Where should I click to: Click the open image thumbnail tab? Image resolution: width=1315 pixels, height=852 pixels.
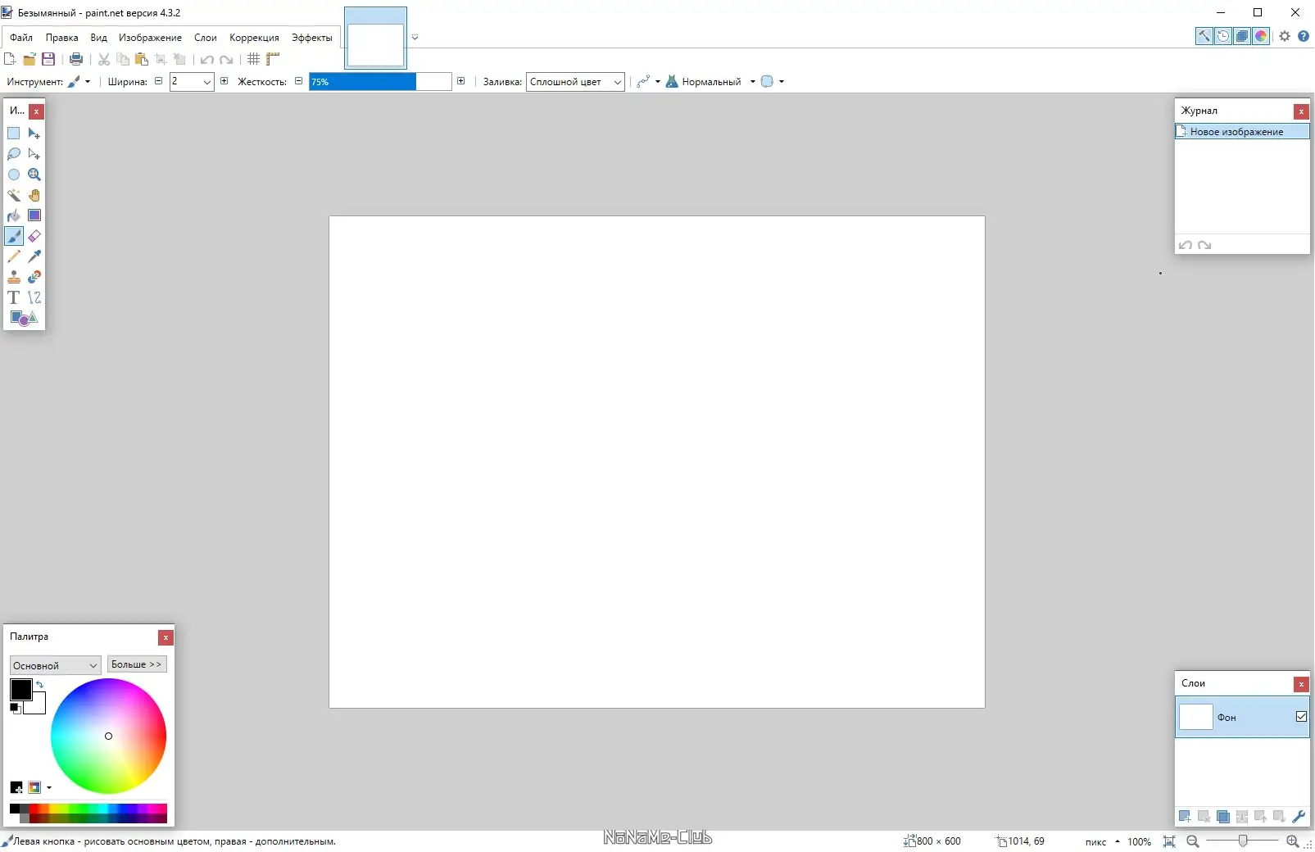pyautogui.click(x=375, y=39)
